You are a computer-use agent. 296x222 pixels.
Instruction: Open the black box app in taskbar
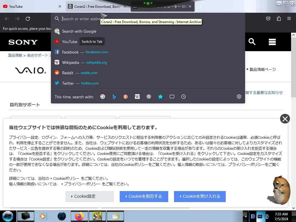tap(26, 216)
